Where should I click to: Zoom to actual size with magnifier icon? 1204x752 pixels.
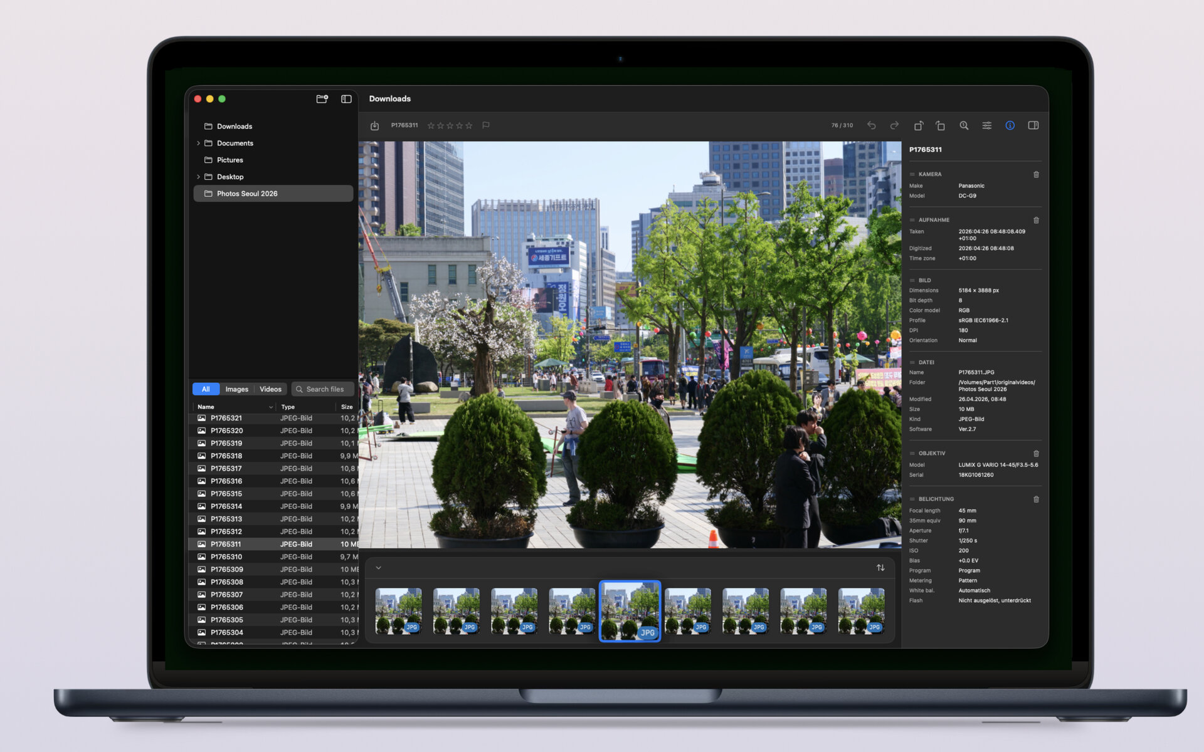[x=964, y=125]
